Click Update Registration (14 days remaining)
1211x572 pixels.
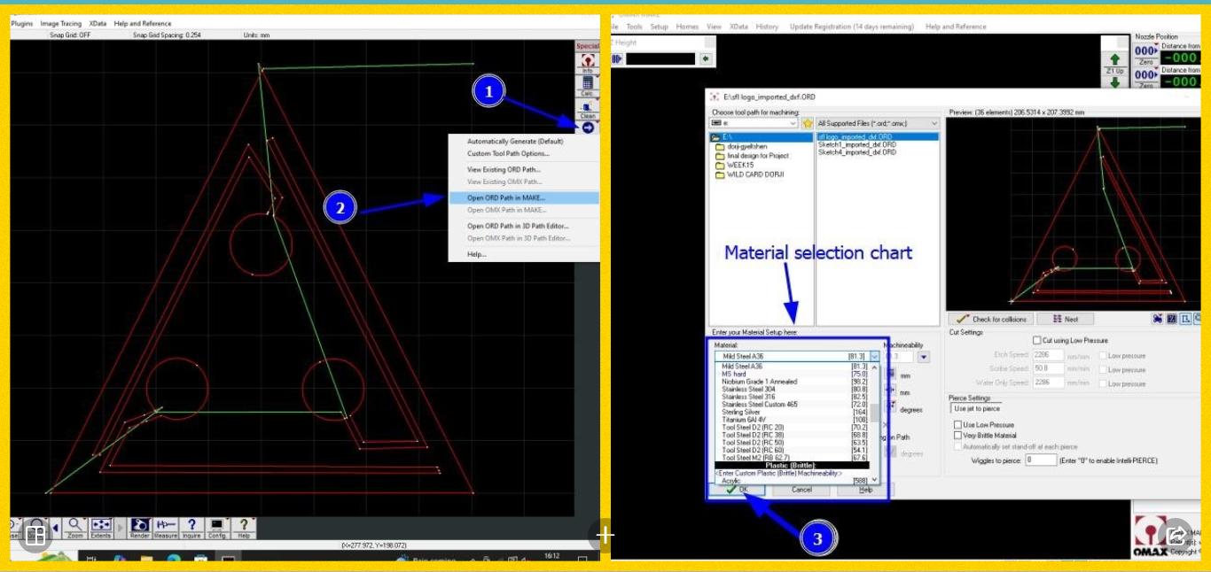(x=851, y=27)
